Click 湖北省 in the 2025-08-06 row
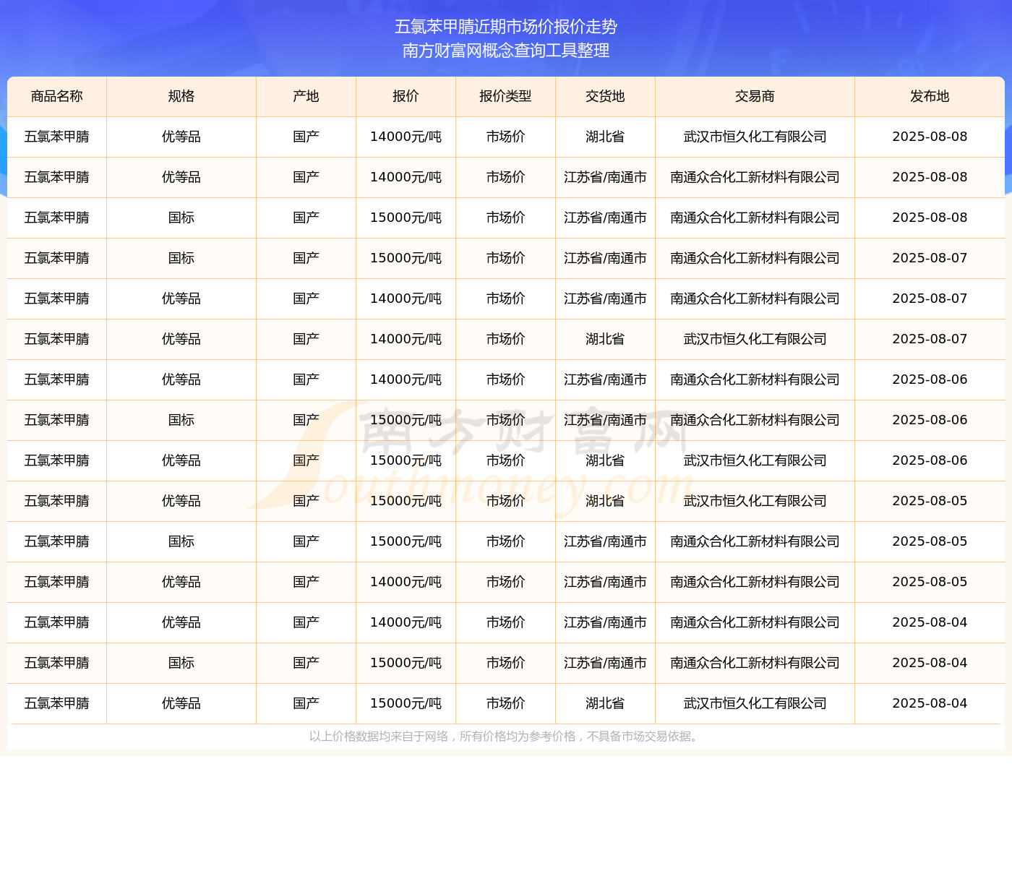Screen dimensions: 1012x871 605,460
